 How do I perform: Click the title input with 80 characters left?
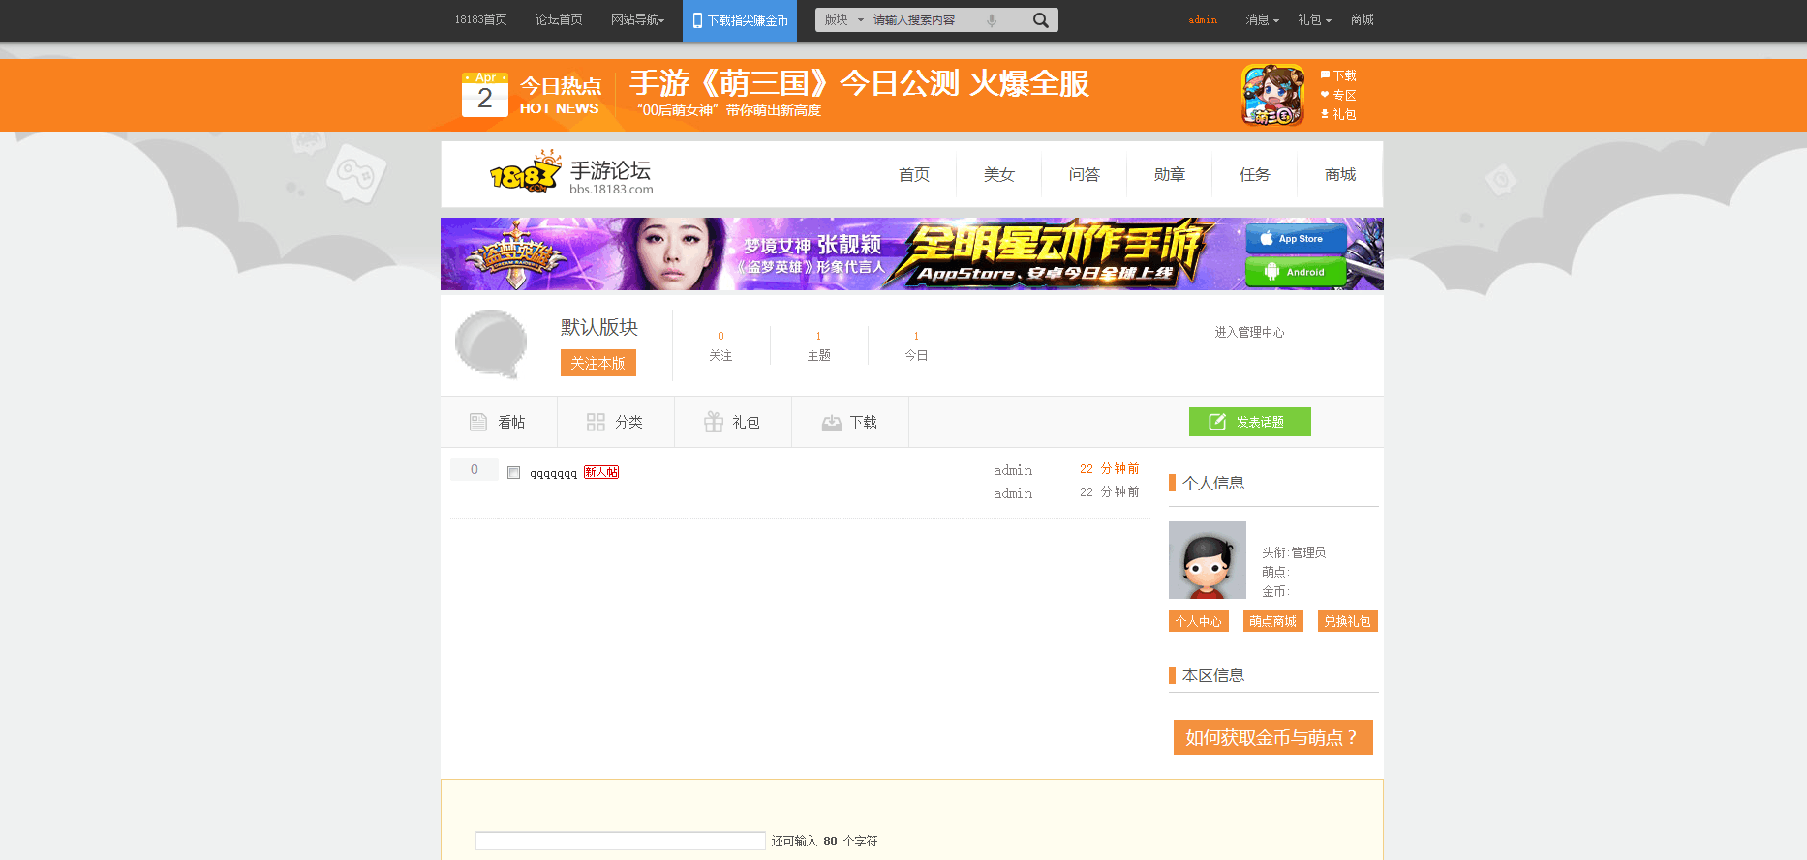click(621, 841)
